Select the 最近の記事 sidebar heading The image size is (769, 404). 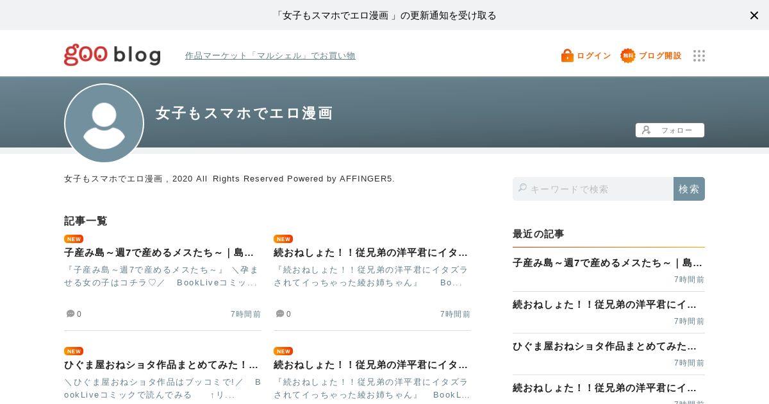coord(538,234)
